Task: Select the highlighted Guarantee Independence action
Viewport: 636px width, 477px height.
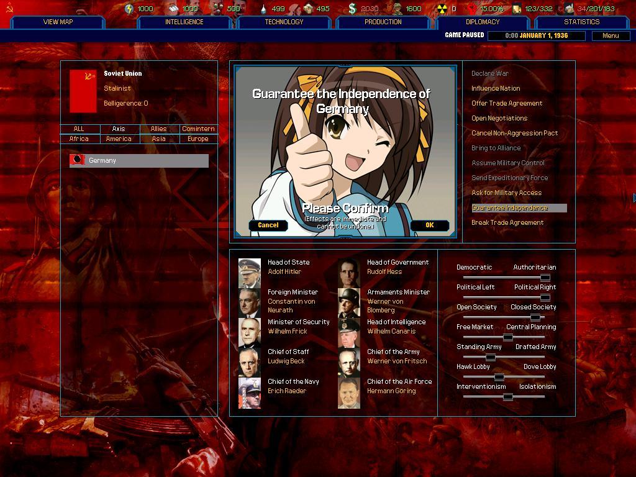Action: tap(519, 208)
